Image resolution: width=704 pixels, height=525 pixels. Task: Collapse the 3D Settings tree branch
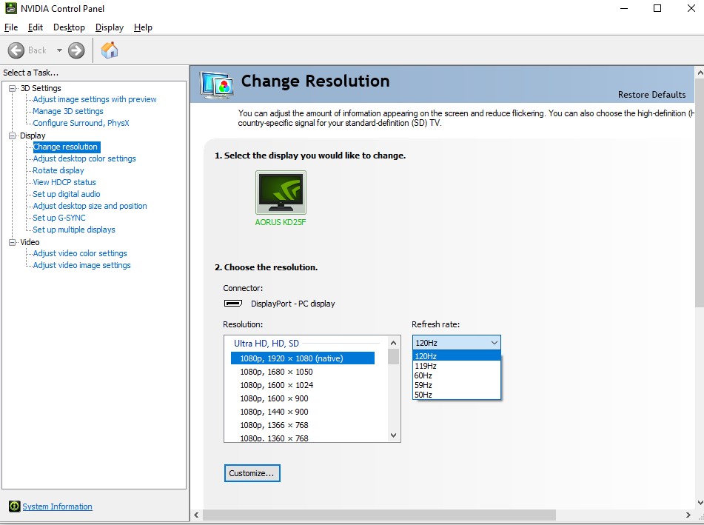(x=10, y=87)
